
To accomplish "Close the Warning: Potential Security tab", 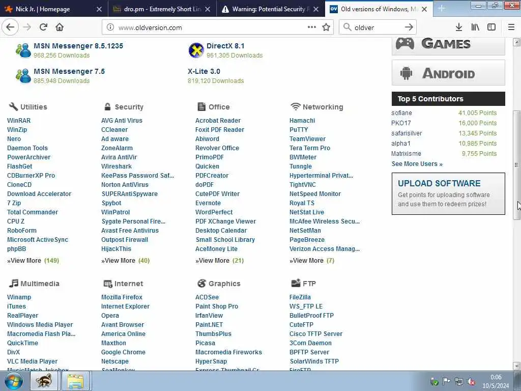I will click(x=316, y=9).
